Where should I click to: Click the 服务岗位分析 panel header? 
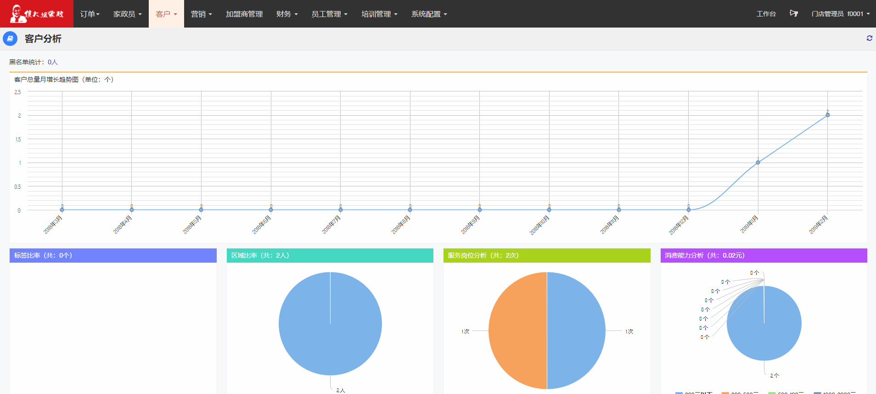point(547,255)
